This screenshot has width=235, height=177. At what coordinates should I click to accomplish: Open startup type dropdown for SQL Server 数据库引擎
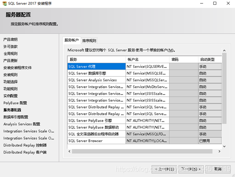pyautogui.click(x=210, y=73)
